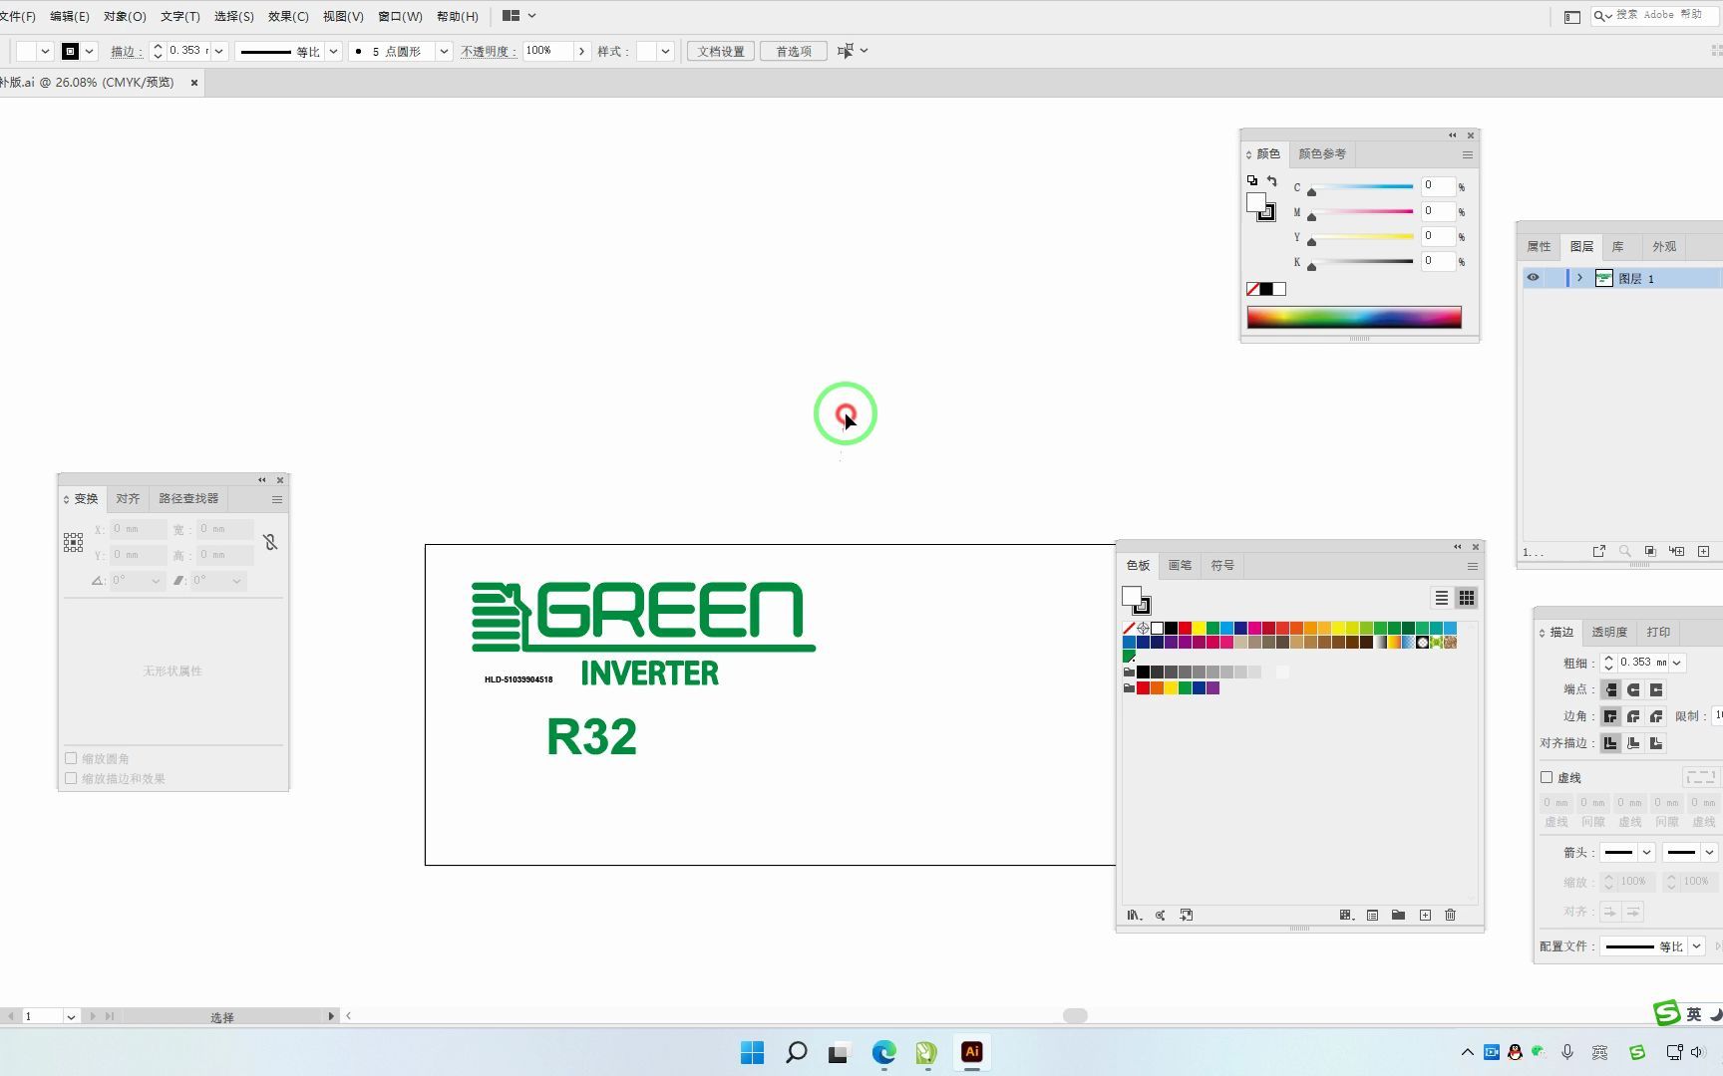Show swatch kinds menu grid icon
Viewport: 1723px width, 1076px height.
point(1346,915)
